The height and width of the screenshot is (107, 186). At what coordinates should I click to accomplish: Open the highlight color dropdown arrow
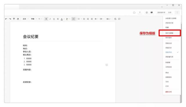point(69,19)
